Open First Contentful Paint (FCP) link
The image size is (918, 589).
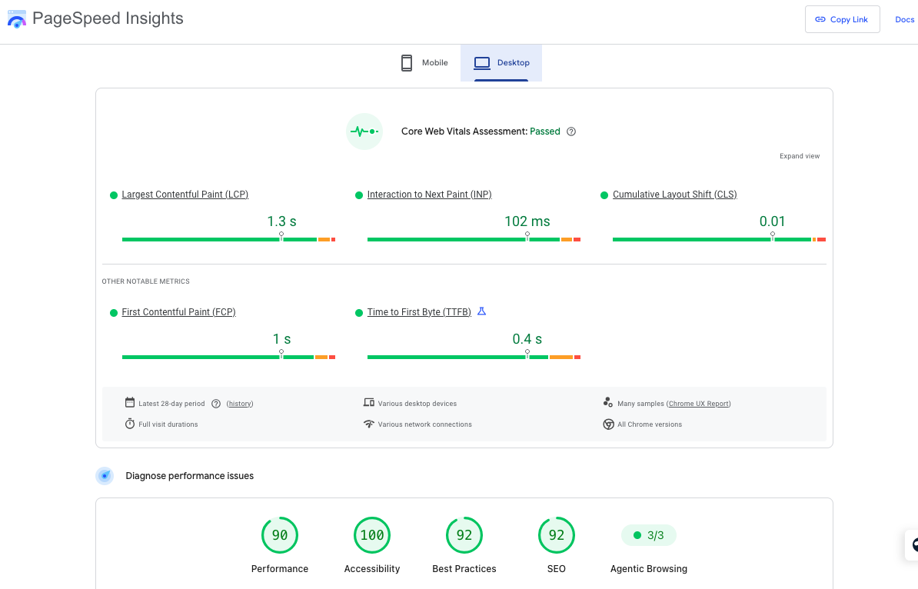[x=178, y=312]
